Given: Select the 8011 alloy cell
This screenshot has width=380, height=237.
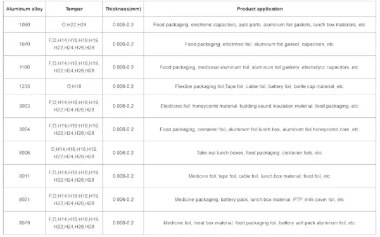Looking at the screenshot, I should pyautogui.click(x=25, y=176).
